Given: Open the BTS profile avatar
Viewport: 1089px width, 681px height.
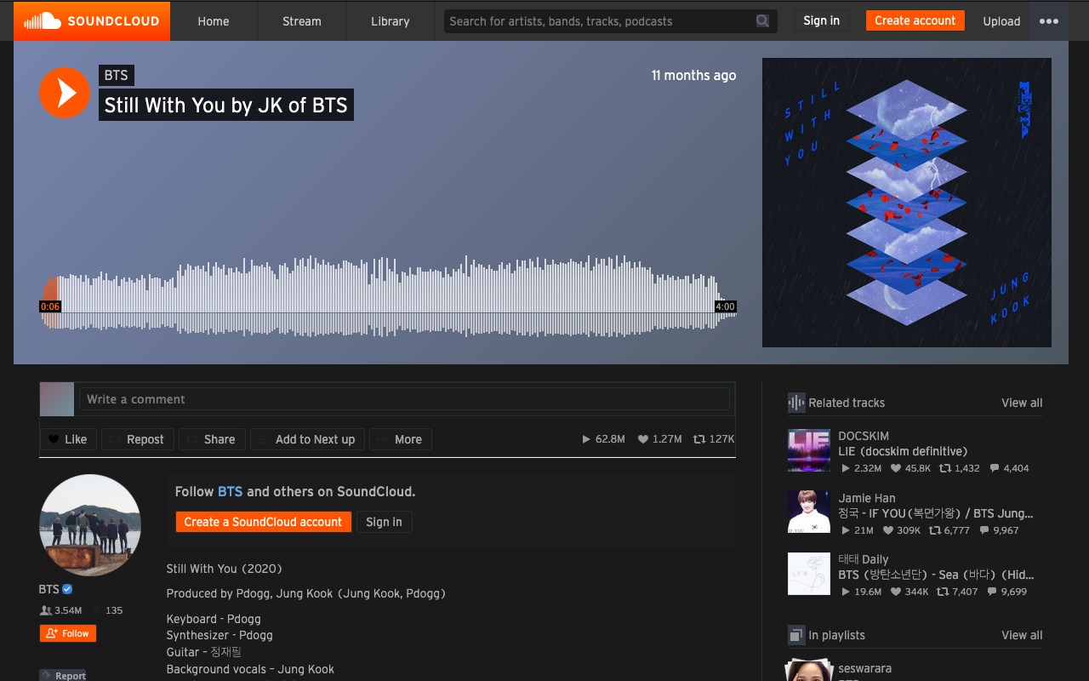Looking at the screenshot, I should pyautogui.click(x=90, y=525).
